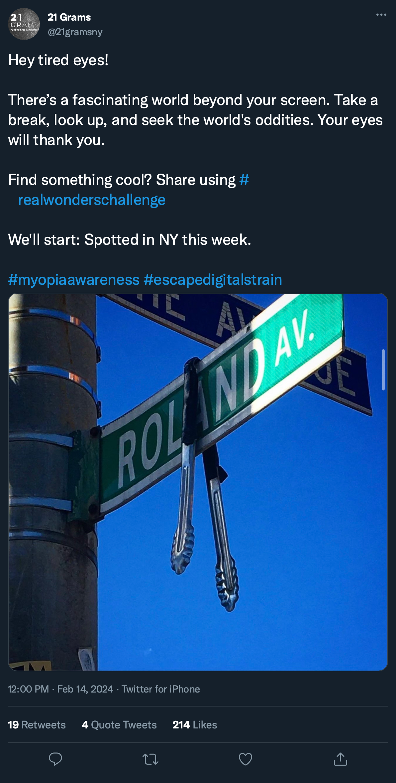Click the vertical scroll indicator on the photo
The width and height of the screenshot is (396, 783).
tap(383, 370)
